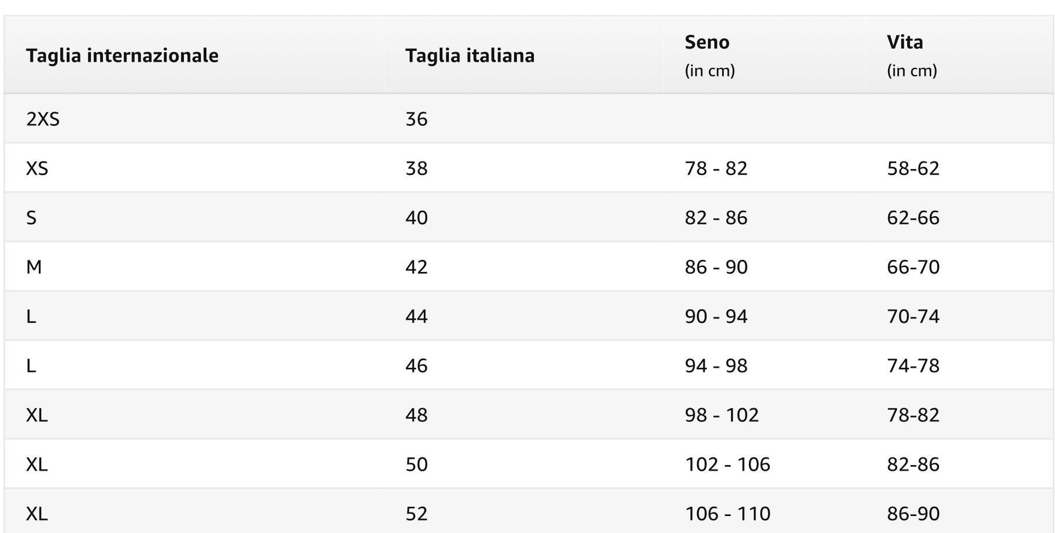The height and width of the screenshot is (533, 1055).
Task: Select the "Vita" column header
Action: click(x=904, y=42)
